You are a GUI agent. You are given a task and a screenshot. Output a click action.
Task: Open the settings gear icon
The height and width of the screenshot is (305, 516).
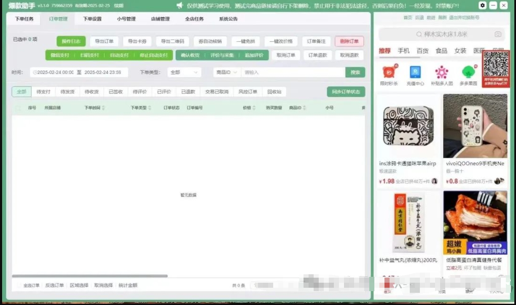click(x=482, y=5)
